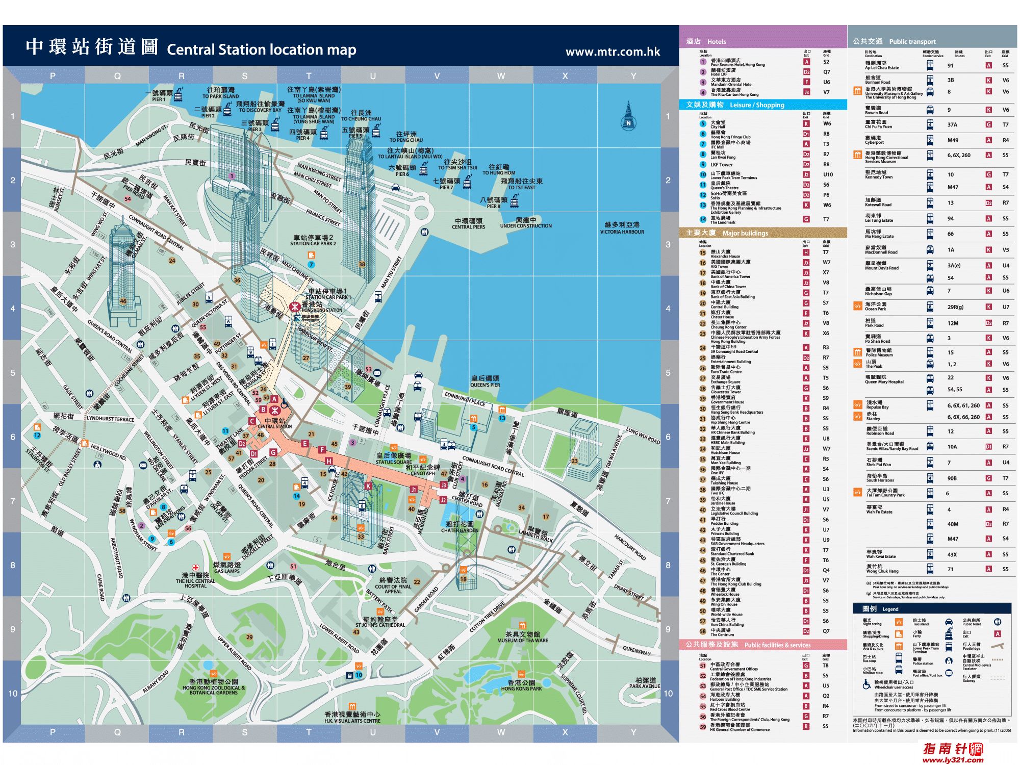Image resolution: width=1020 pixels, height=765 pixels.
Task: Click the Bus stop legend icon
Action: (x=899, y=658)
